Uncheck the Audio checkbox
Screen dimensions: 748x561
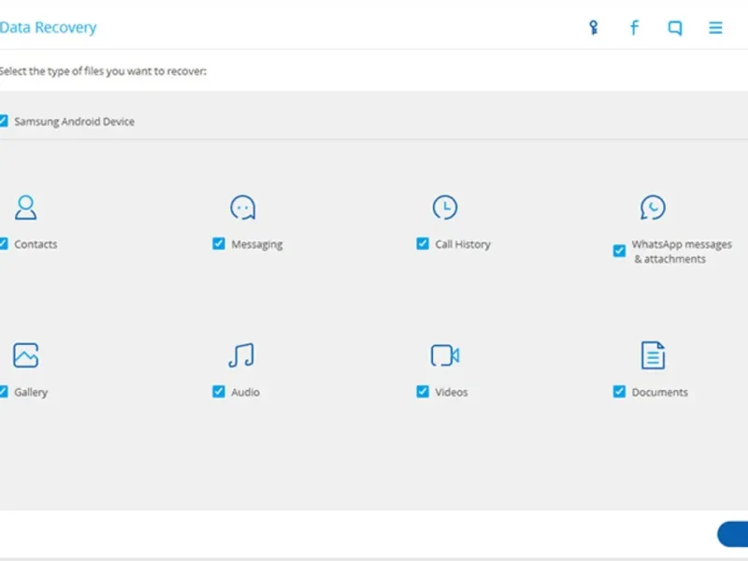(x=219, y=392)
